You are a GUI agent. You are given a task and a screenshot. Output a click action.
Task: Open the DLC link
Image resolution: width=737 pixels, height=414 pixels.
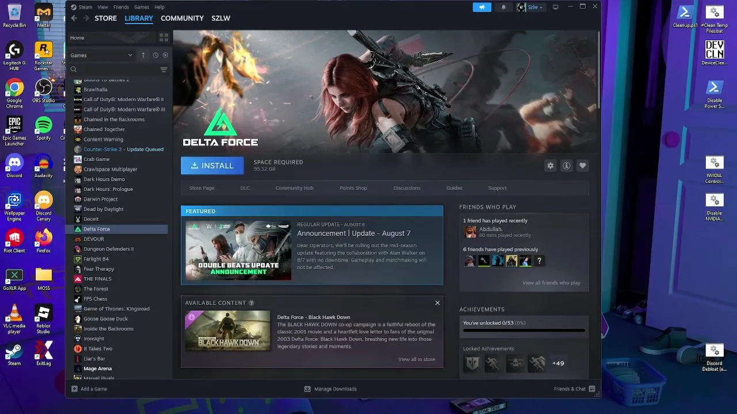pos(245,188)
